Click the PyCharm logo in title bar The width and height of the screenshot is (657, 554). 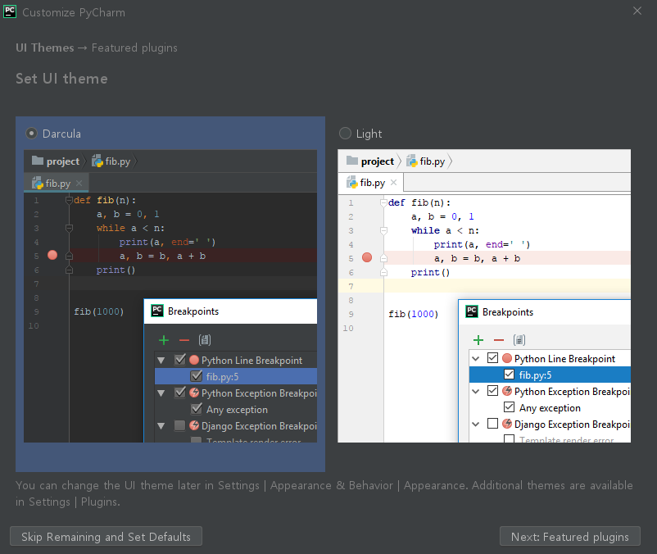click(10, 11)
